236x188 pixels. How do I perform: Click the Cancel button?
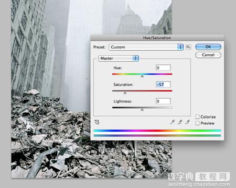coord(208,55)
